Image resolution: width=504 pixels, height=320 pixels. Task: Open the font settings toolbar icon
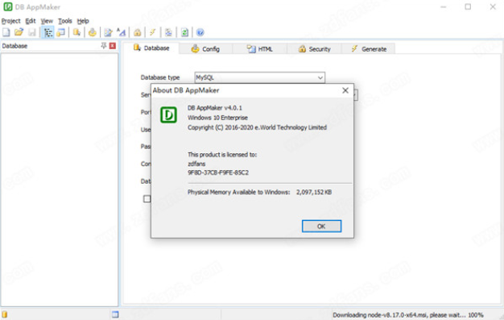[122, 32]
